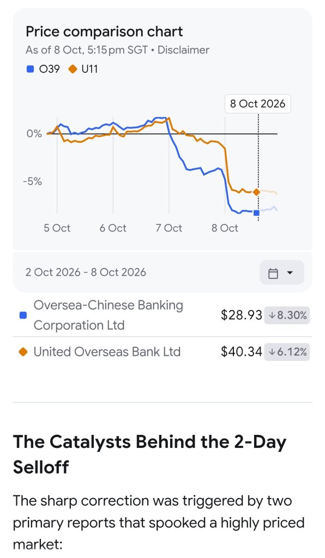Click the orange U11 legend diamond

73,69
